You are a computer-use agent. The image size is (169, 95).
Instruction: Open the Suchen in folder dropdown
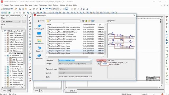coord(79,21)
